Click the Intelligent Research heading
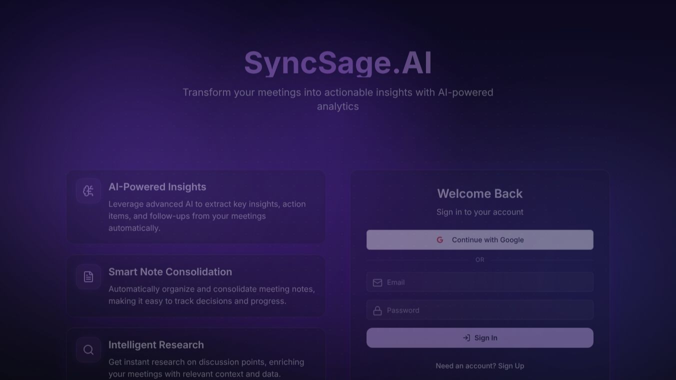Image resolution: width=676 pixels, height=380 pixels. click(x=156, y=344)
